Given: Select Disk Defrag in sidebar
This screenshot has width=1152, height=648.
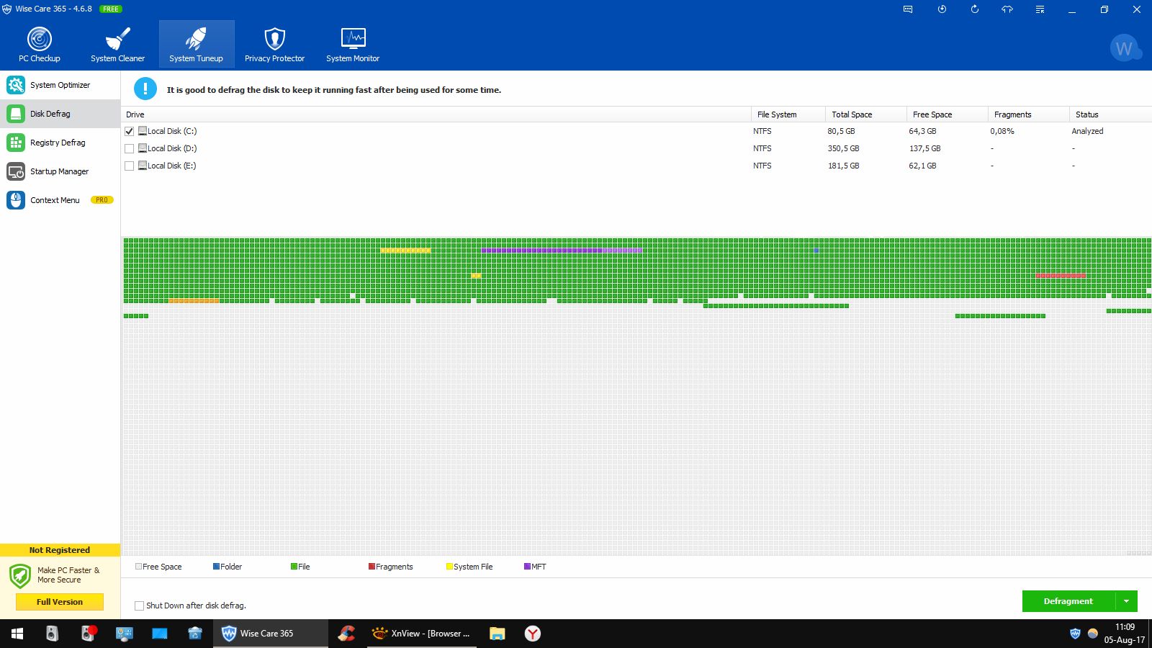Looking at the screenshot, I should 60,114.
